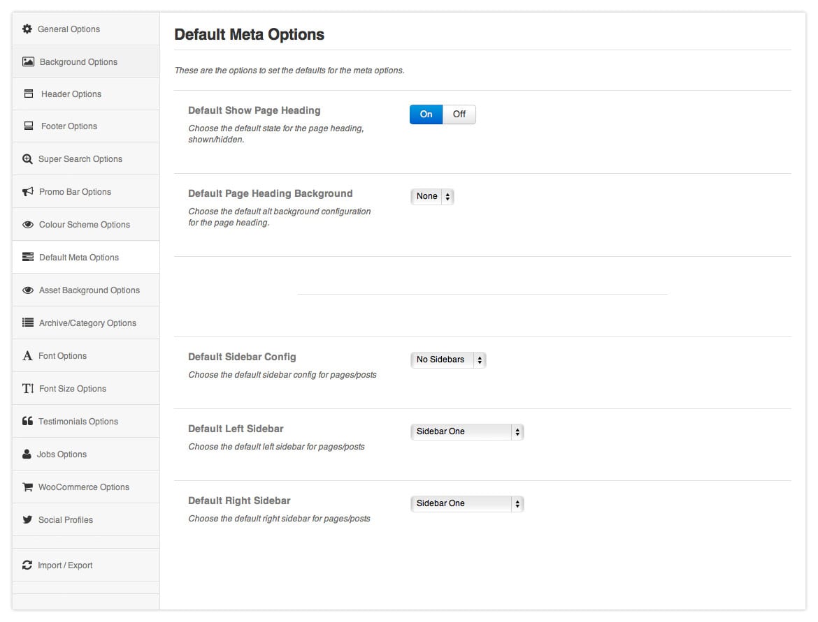
Task: Turn page heading On
Action: pos(426,114)
